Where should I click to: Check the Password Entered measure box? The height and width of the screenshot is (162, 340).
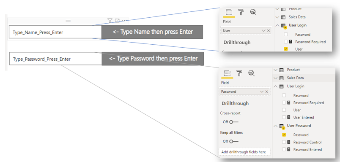tap(284, 149)
